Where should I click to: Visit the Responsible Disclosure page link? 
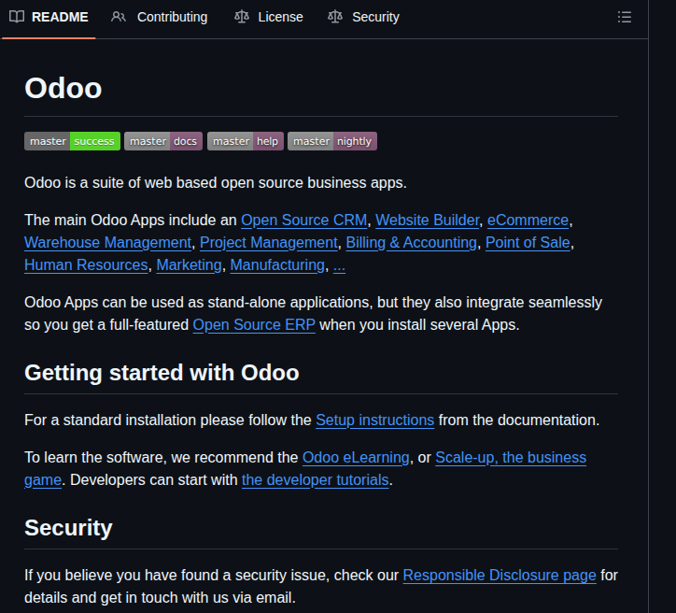[500, 576]
